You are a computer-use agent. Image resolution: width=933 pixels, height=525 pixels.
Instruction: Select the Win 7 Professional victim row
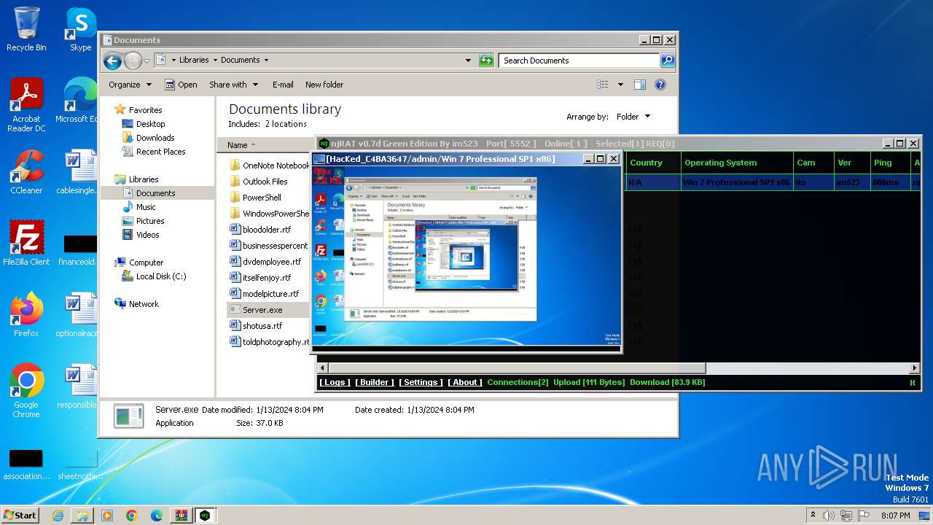click(772, 182)
